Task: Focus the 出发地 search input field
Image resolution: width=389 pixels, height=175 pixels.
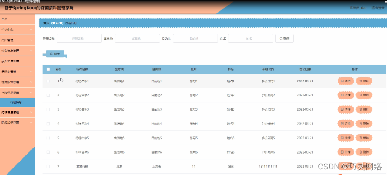Action: (137, 39)
